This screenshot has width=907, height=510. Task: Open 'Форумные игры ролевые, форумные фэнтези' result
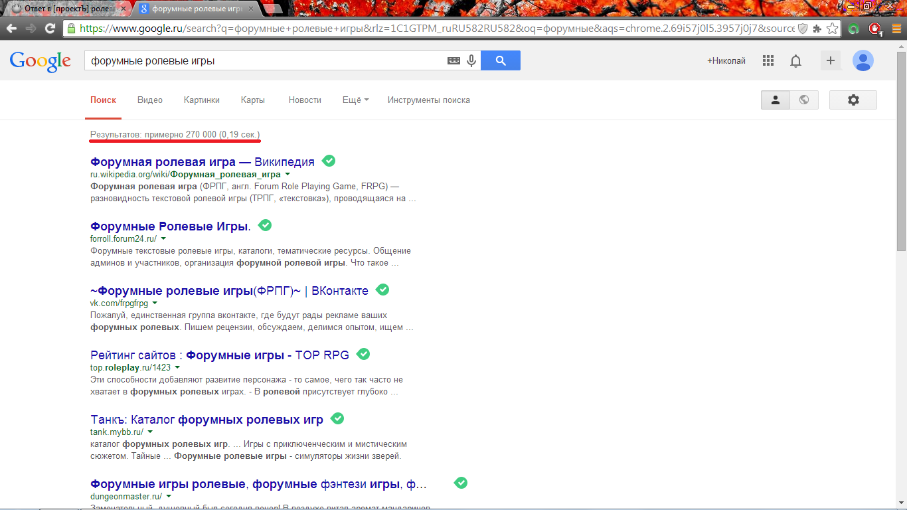click(259, 483)
